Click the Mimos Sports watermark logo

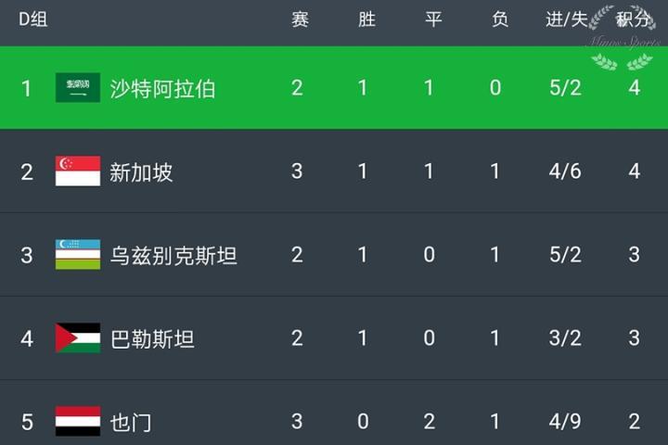click(623, 39)
